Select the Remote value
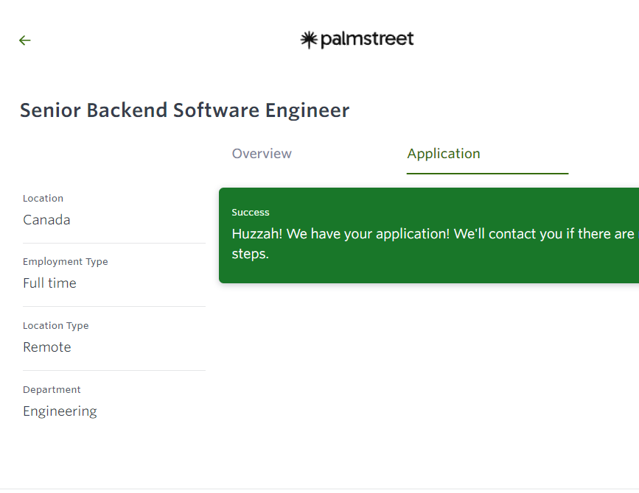Image resolution: width=639 pixels, height=493 pixels. [47, 347]
